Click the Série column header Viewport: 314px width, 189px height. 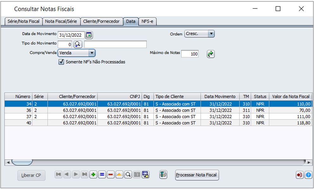40,97
